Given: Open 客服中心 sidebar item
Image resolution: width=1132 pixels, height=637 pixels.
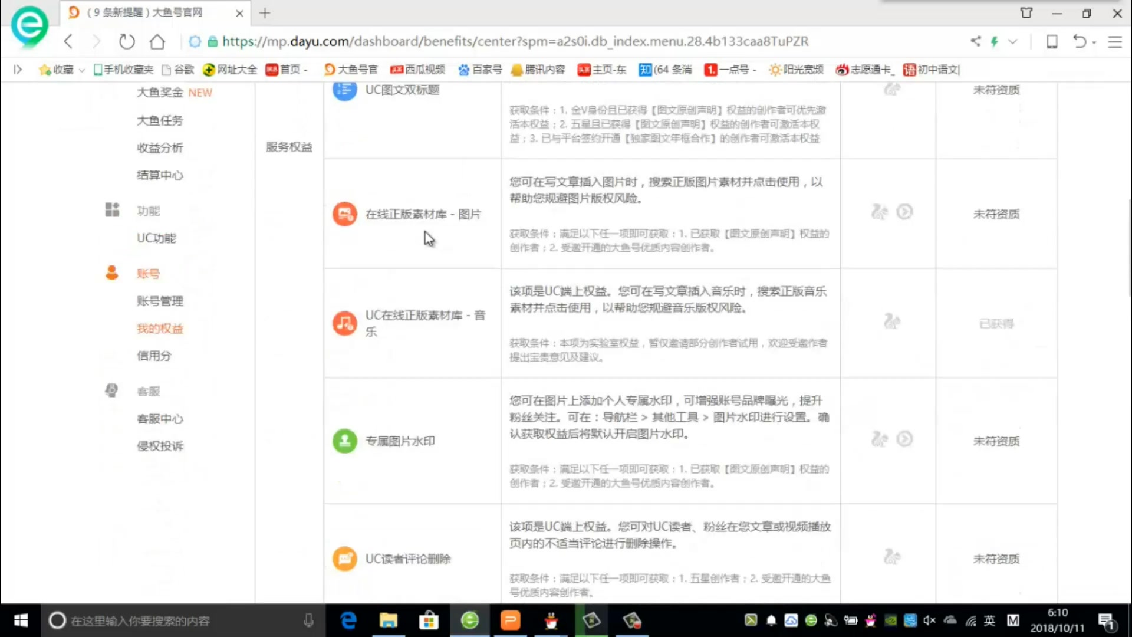Looking at the screenshot, I should tap(160, 419).
